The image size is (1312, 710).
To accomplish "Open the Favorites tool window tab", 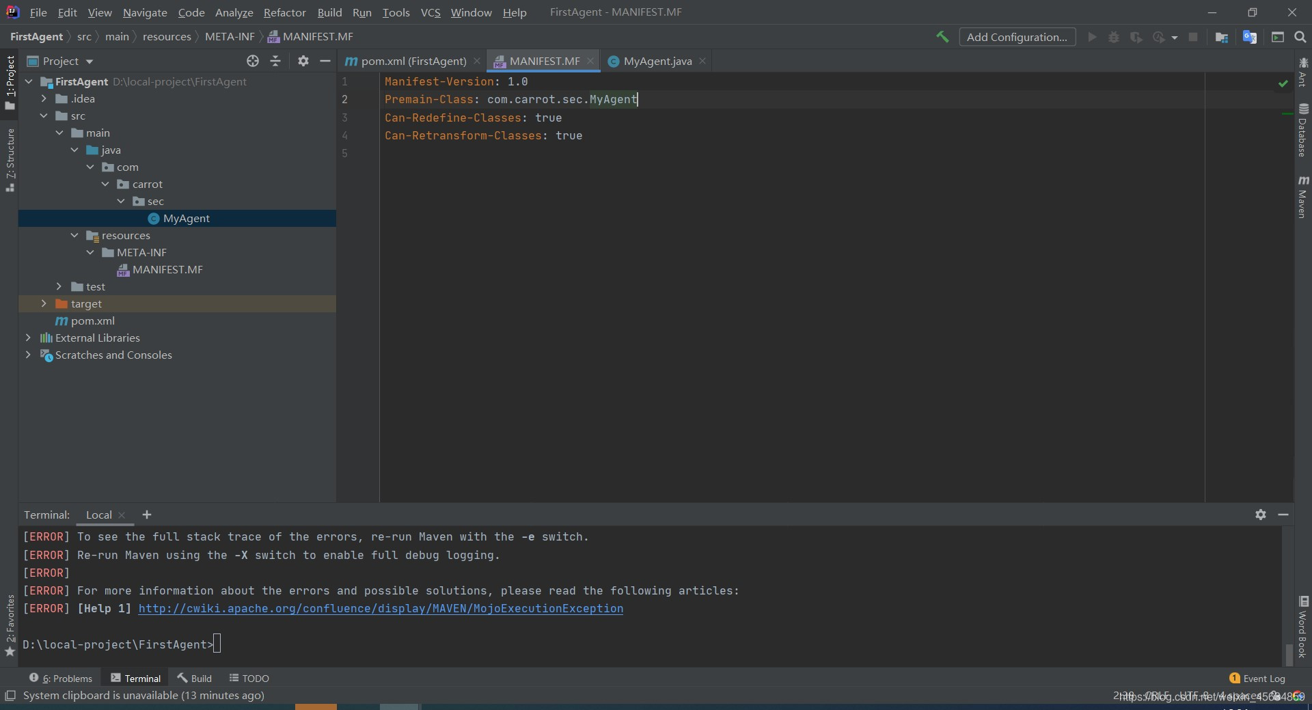I will coord(10,625).
